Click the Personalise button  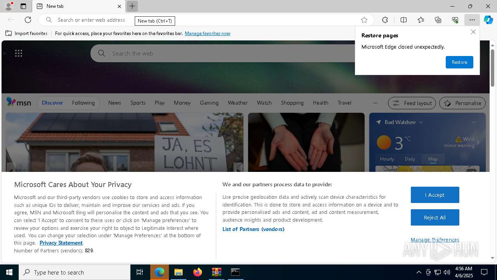pos(462,103)
